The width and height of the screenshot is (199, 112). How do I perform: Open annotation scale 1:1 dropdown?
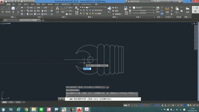point(169,105)
